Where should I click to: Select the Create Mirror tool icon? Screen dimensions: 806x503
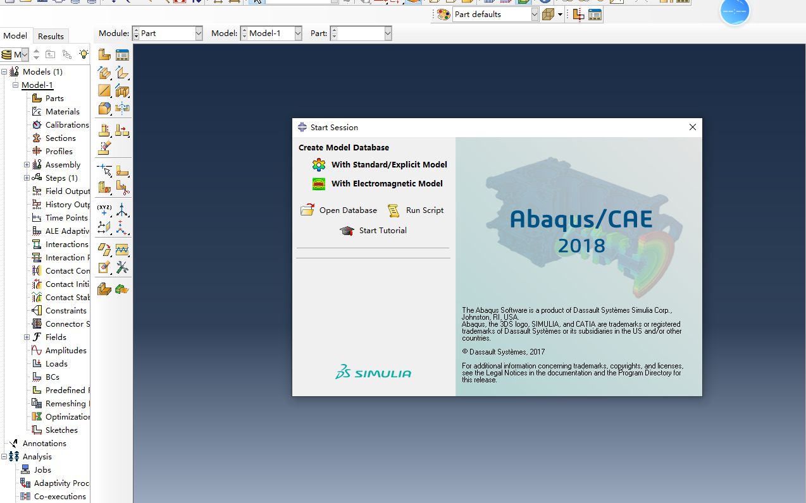tap(122, 108)
